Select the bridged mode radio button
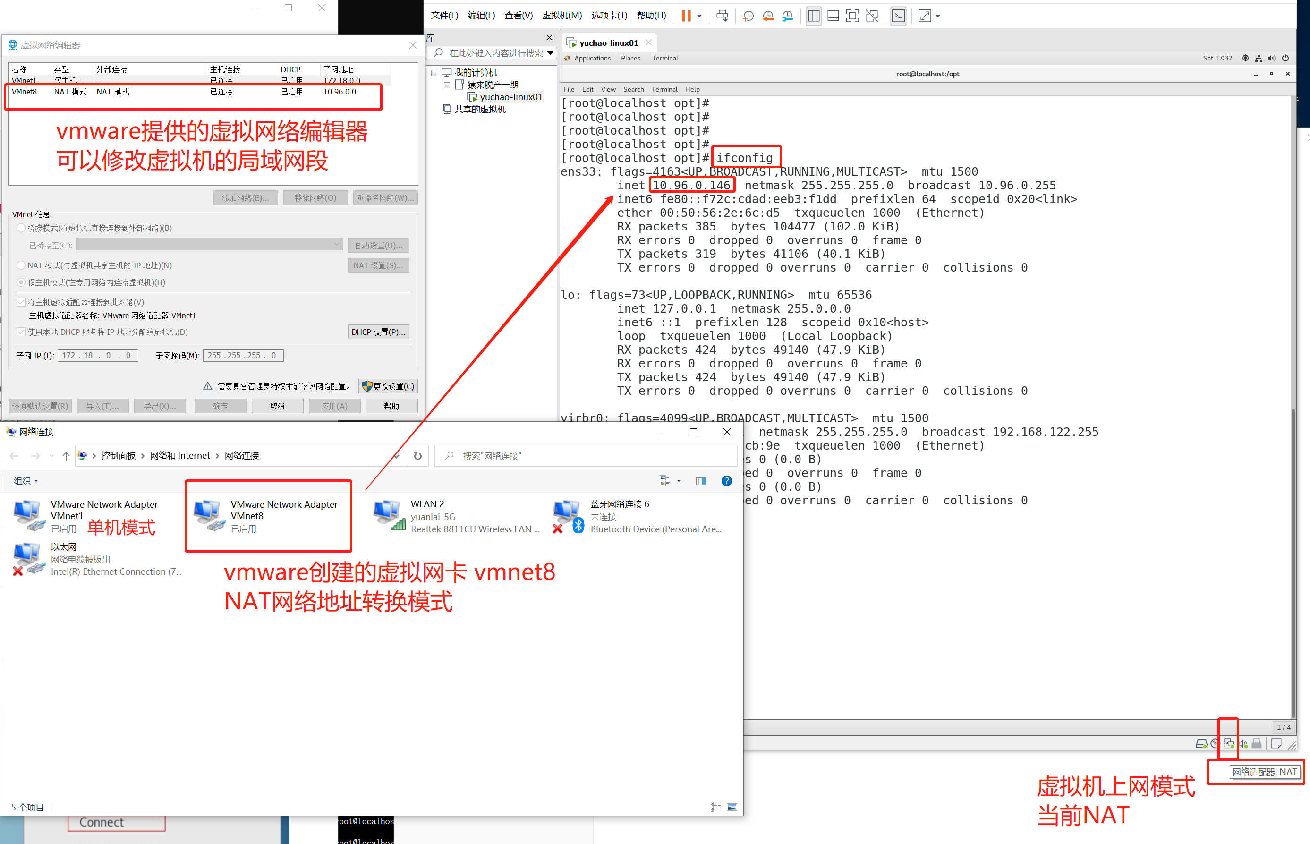The image size is (1310, 844). tap(21, 228)
